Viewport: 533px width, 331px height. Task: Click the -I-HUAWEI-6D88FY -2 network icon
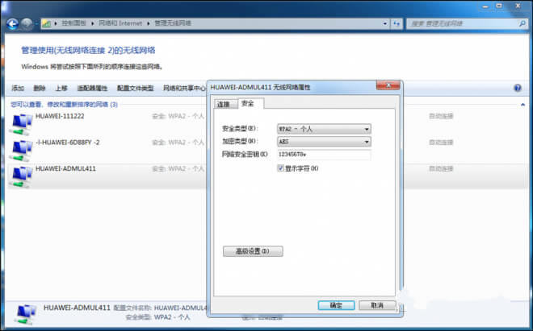click(x=21, y=151)
